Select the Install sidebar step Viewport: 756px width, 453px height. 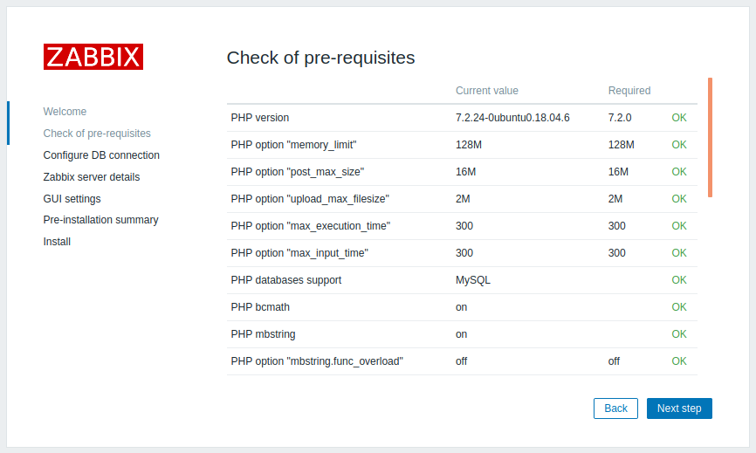[x=57, y=242]
